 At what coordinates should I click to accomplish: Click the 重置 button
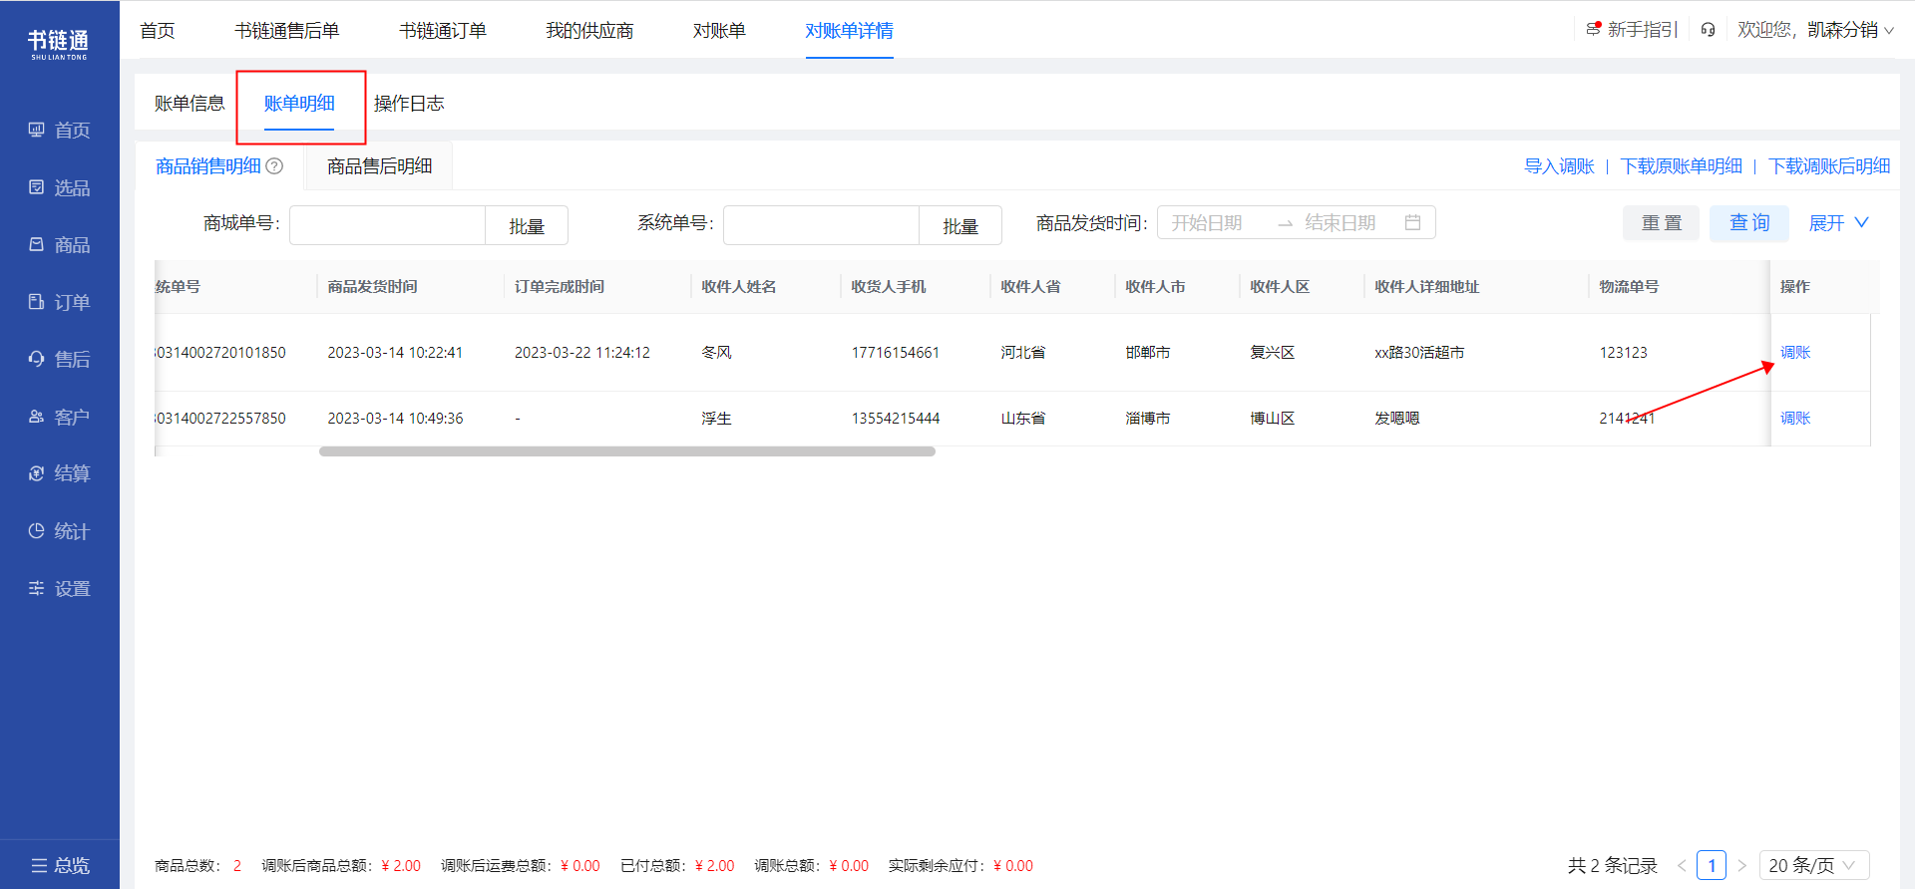pyautogui.click(x=1662, y=223)
